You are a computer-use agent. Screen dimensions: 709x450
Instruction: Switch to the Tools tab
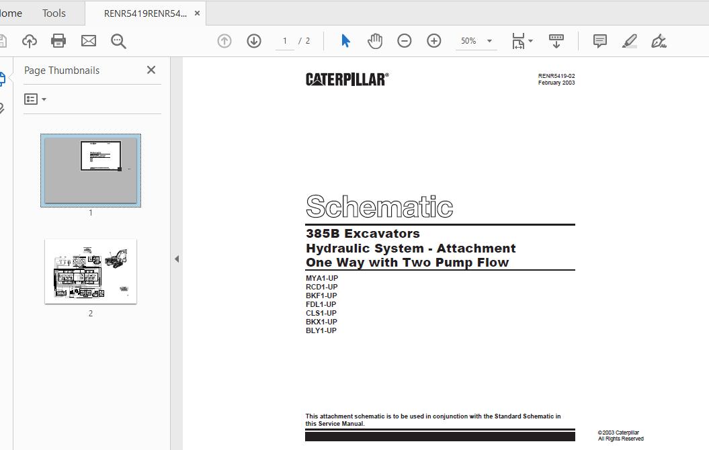pyautogui.click(x=54, y=13)
